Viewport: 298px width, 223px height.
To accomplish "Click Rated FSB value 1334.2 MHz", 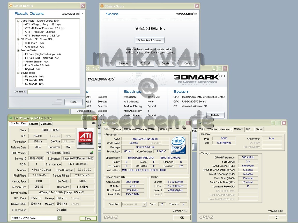I will coord(132,194).
